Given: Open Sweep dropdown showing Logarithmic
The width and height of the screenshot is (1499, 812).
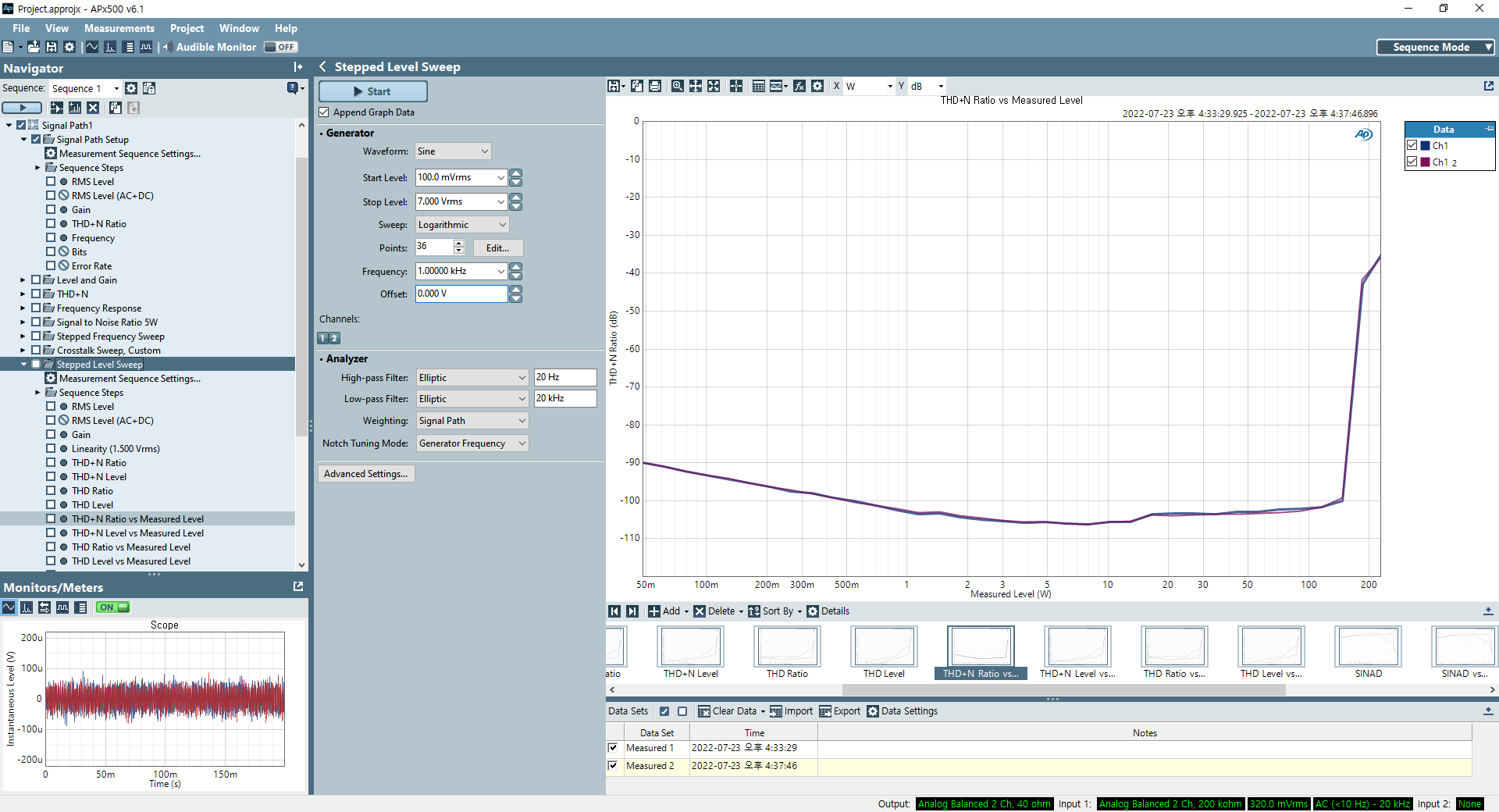Looking at the screenshot, I should (x=462, y=225).
